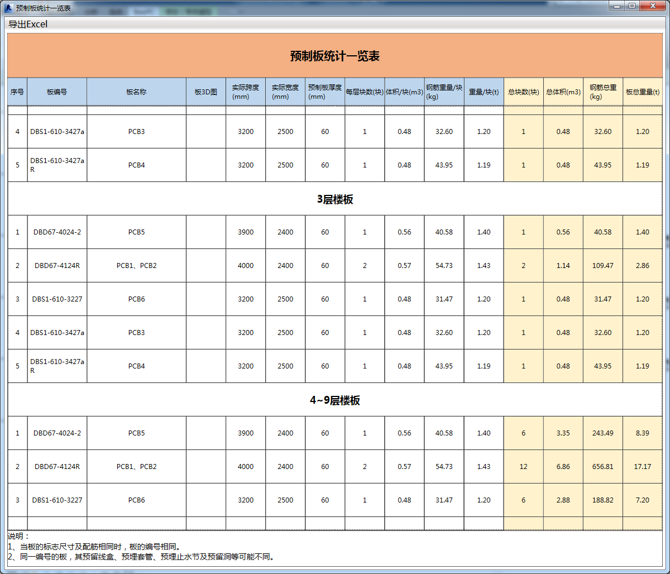Open the 导出Excel menu
The image size is (670, 574).
[x=28, y=24]
